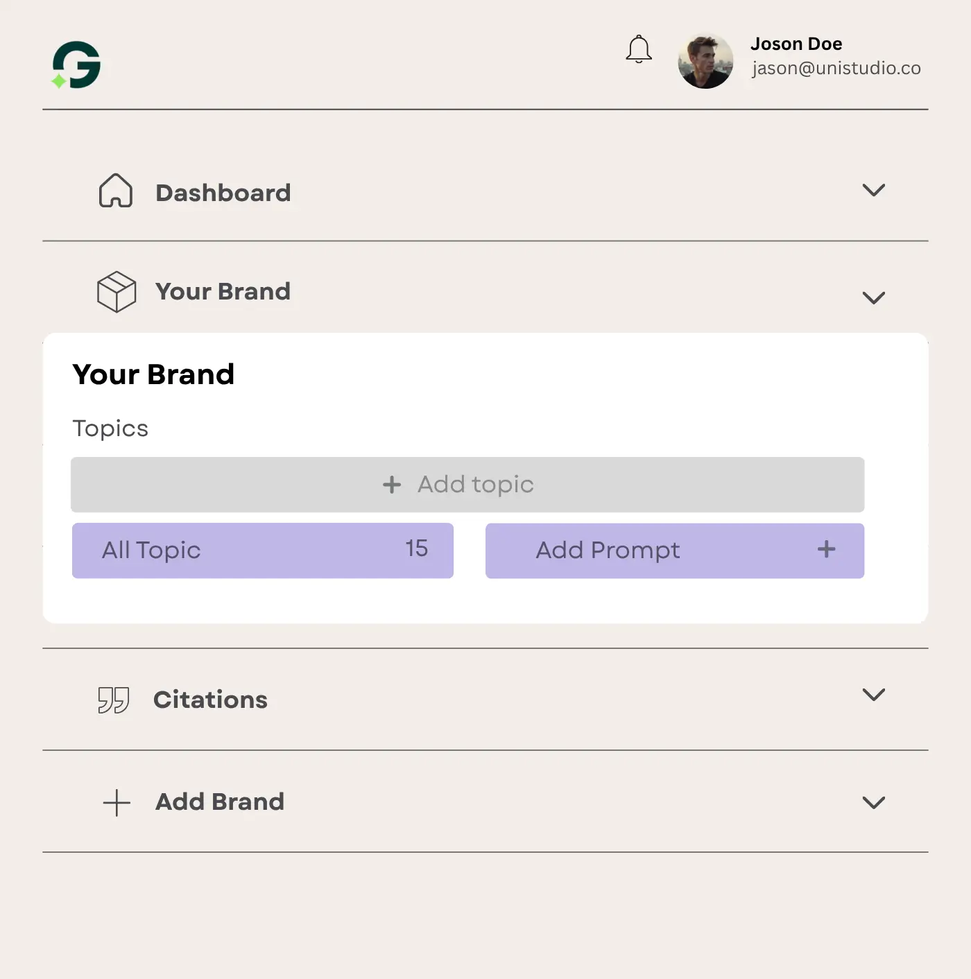Click the All Topic button
Viewport: 971px width, 979px height.
(262, 551)
